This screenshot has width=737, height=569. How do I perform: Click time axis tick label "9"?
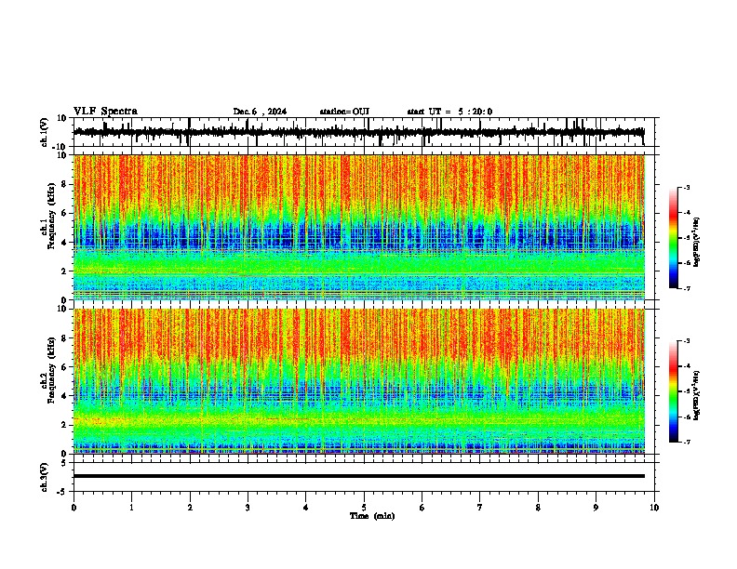(596, 508)
